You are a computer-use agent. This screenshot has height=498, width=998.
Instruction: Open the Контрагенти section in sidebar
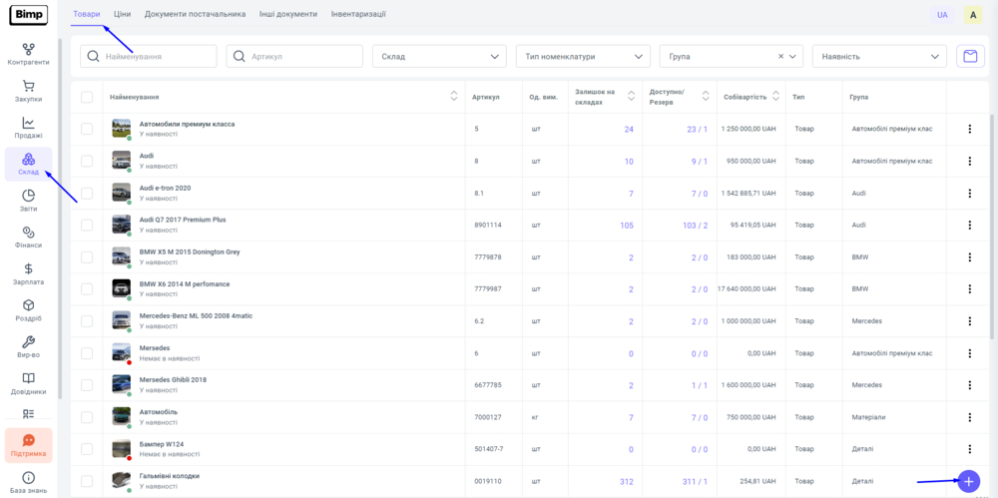coord(28,54)
